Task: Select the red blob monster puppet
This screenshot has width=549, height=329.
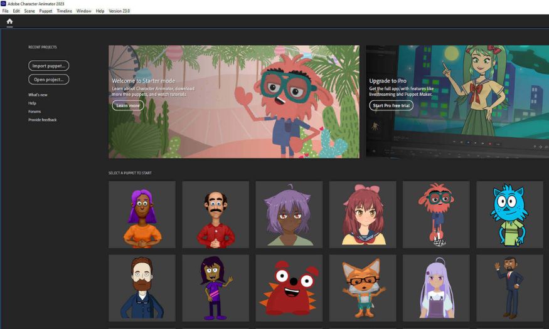Action: (x=289, y=288)
